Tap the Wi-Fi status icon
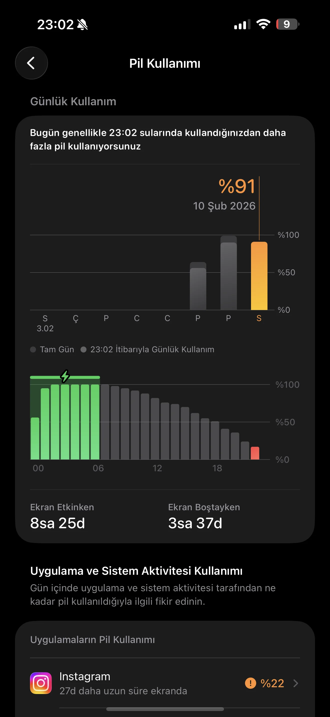330x717 pixels. point(263,24)
